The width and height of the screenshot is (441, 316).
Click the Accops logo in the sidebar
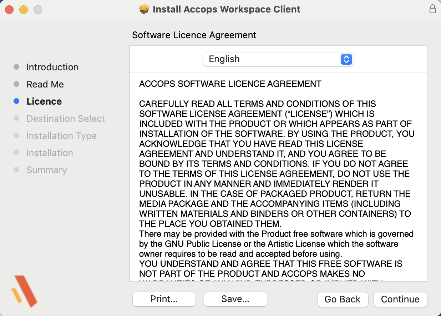[24, 291]
